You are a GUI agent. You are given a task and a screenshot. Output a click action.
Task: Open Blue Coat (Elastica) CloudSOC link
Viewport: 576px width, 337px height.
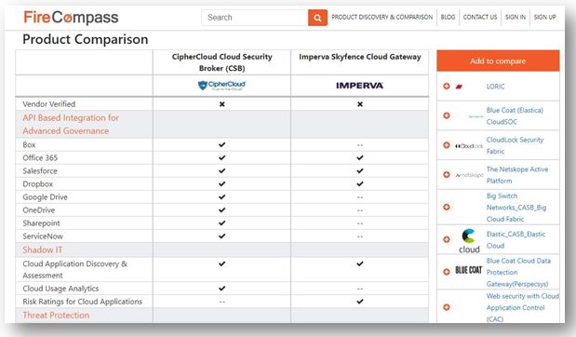tap(515, 115)
